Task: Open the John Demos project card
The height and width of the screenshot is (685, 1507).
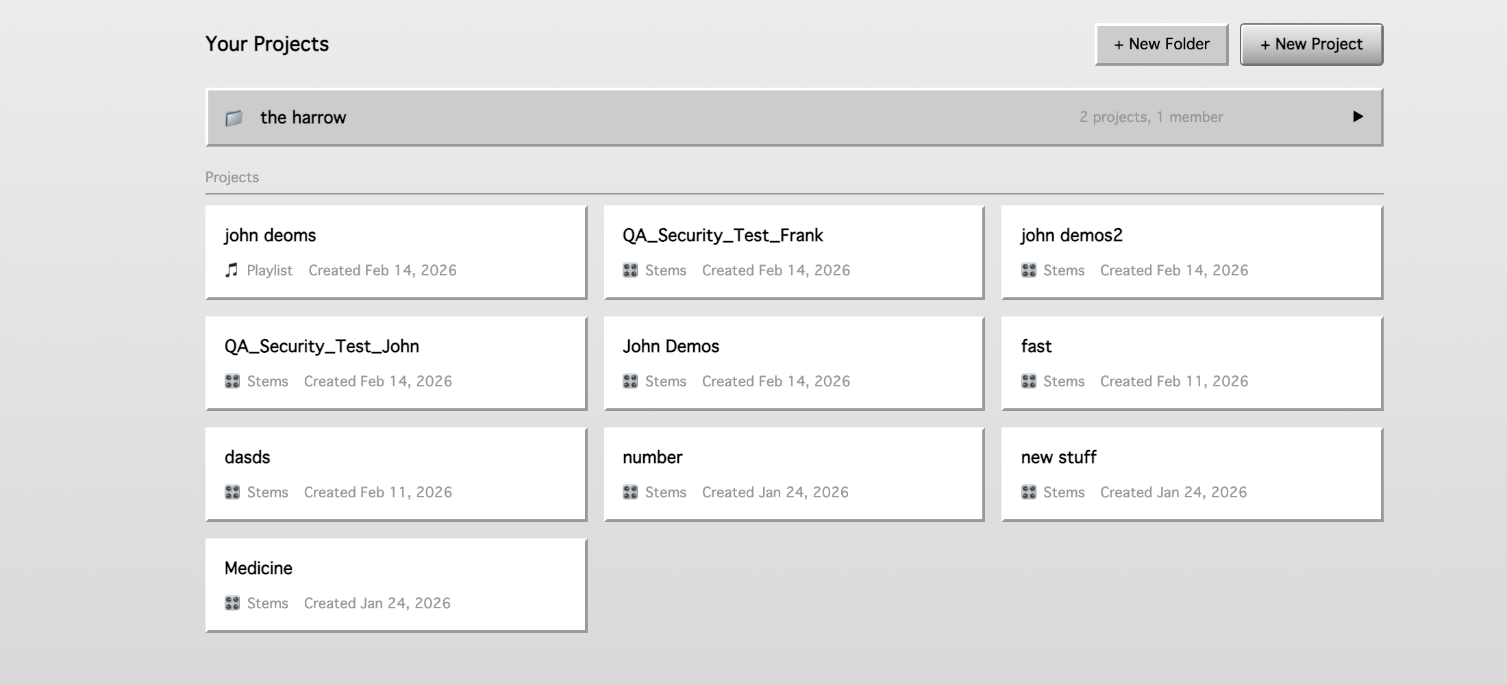Action: (793, 362)
